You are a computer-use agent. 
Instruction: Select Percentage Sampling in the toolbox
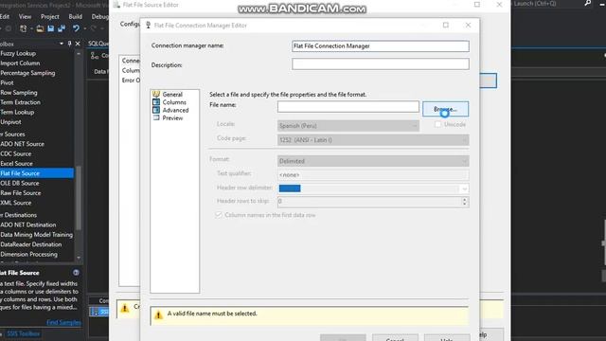point(27,73)
